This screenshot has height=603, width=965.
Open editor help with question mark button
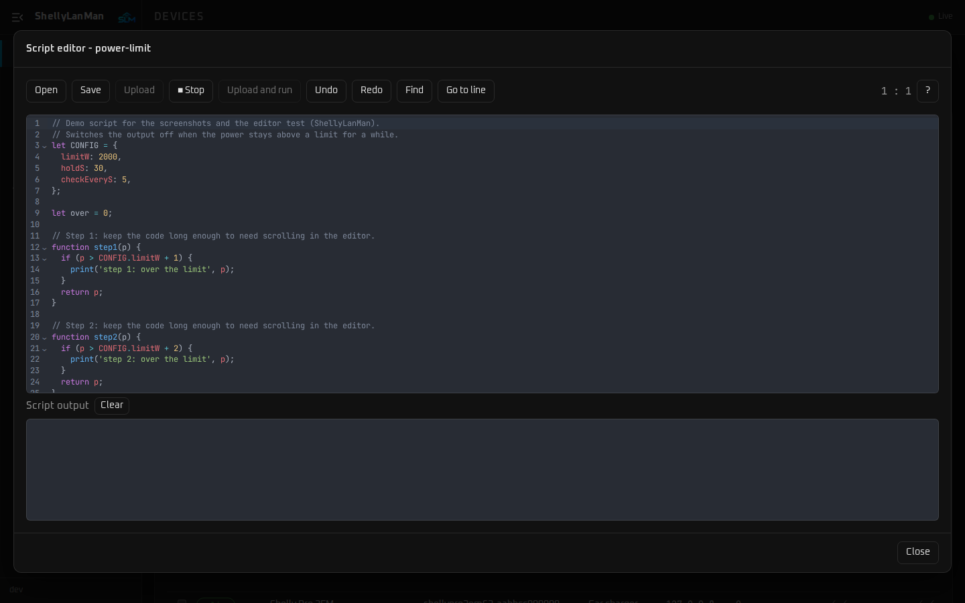coord(927,91)
